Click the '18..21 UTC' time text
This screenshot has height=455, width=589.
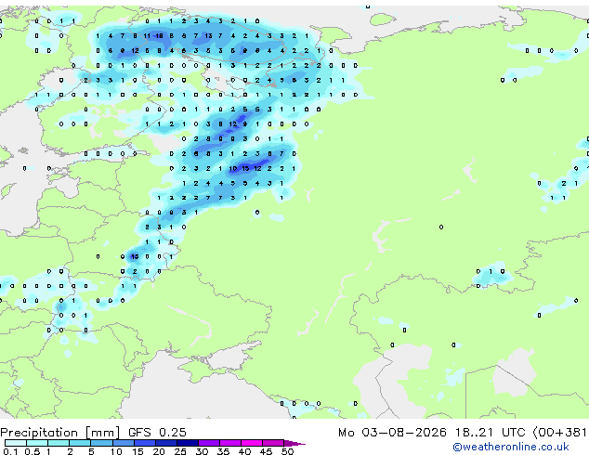(490, 433)
